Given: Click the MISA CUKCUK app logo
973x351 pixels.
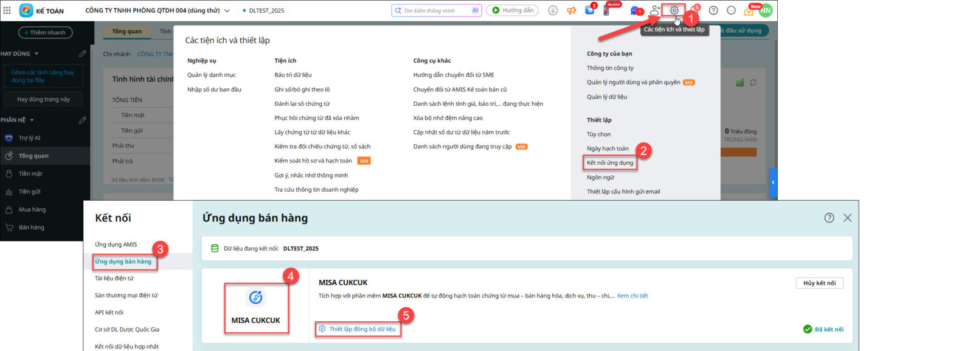Looking at the screenshot, I should tap(256, 298).
